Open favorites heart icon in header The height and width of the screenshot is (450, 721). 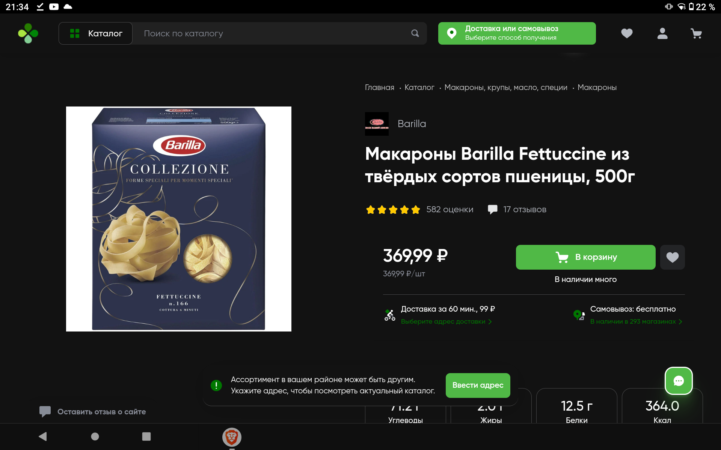tap(627, 33)
